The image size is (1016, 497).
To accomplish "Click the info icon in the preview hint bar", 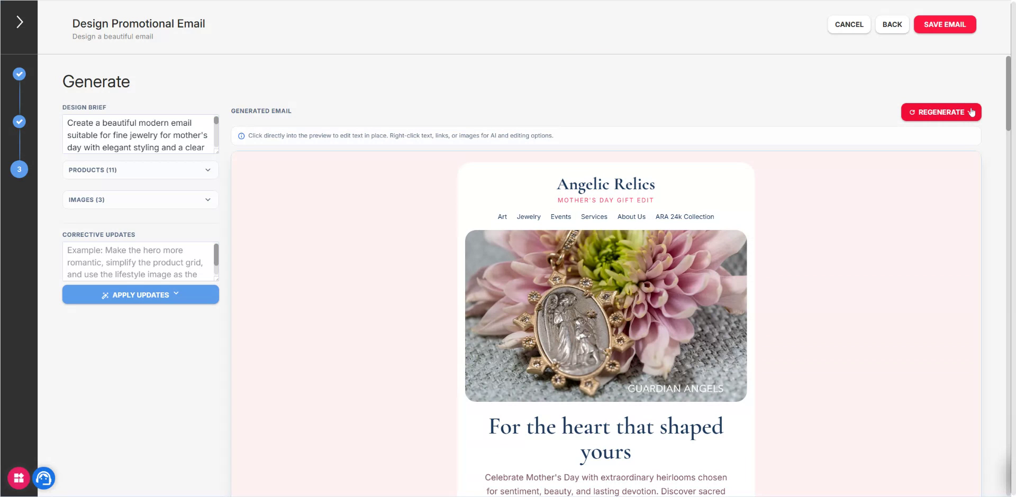I will pos(241,136).
